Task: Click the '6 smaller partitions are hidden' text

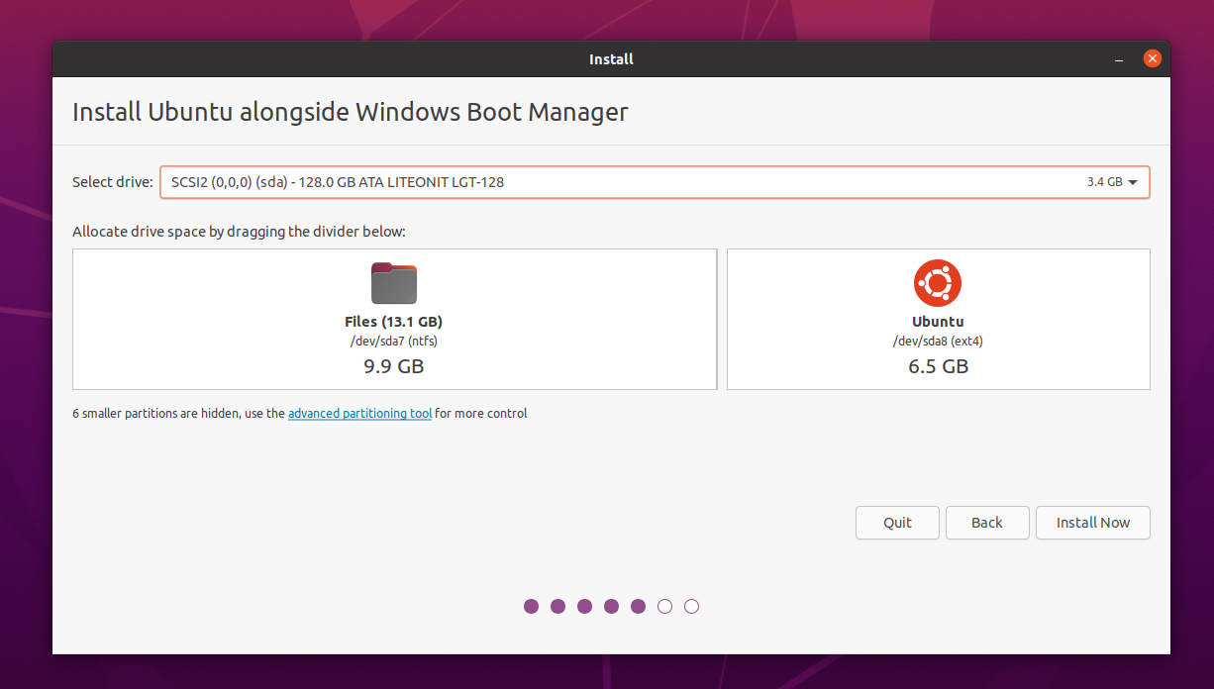Action: click(155, 414)
